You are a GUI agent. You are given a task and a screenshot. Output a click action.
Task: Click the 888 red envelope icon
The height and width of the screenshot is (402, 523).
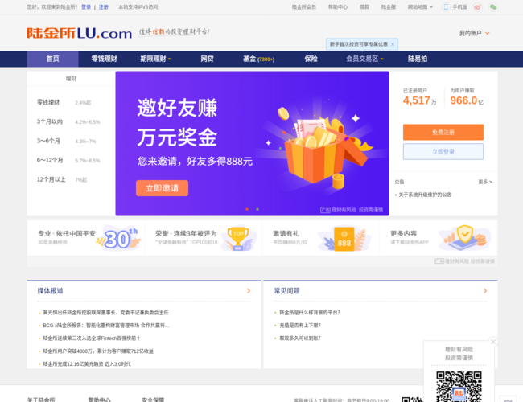pyautogui.click(x=344, y=239)
